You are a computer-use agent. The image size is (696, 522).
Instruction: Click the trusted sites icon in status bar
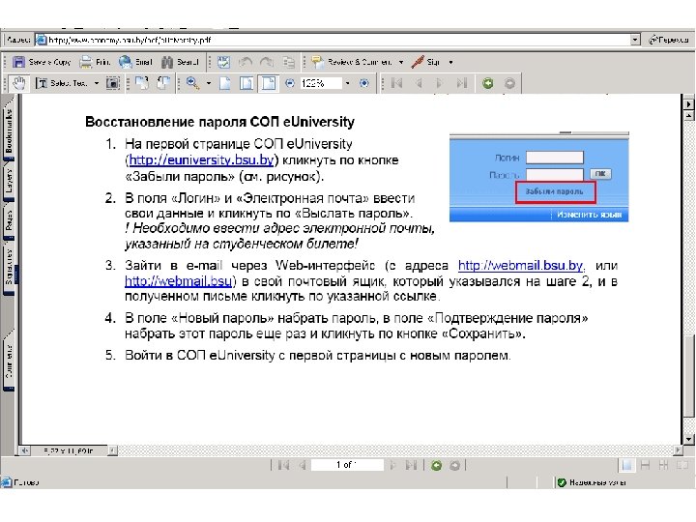coord(562,482)
